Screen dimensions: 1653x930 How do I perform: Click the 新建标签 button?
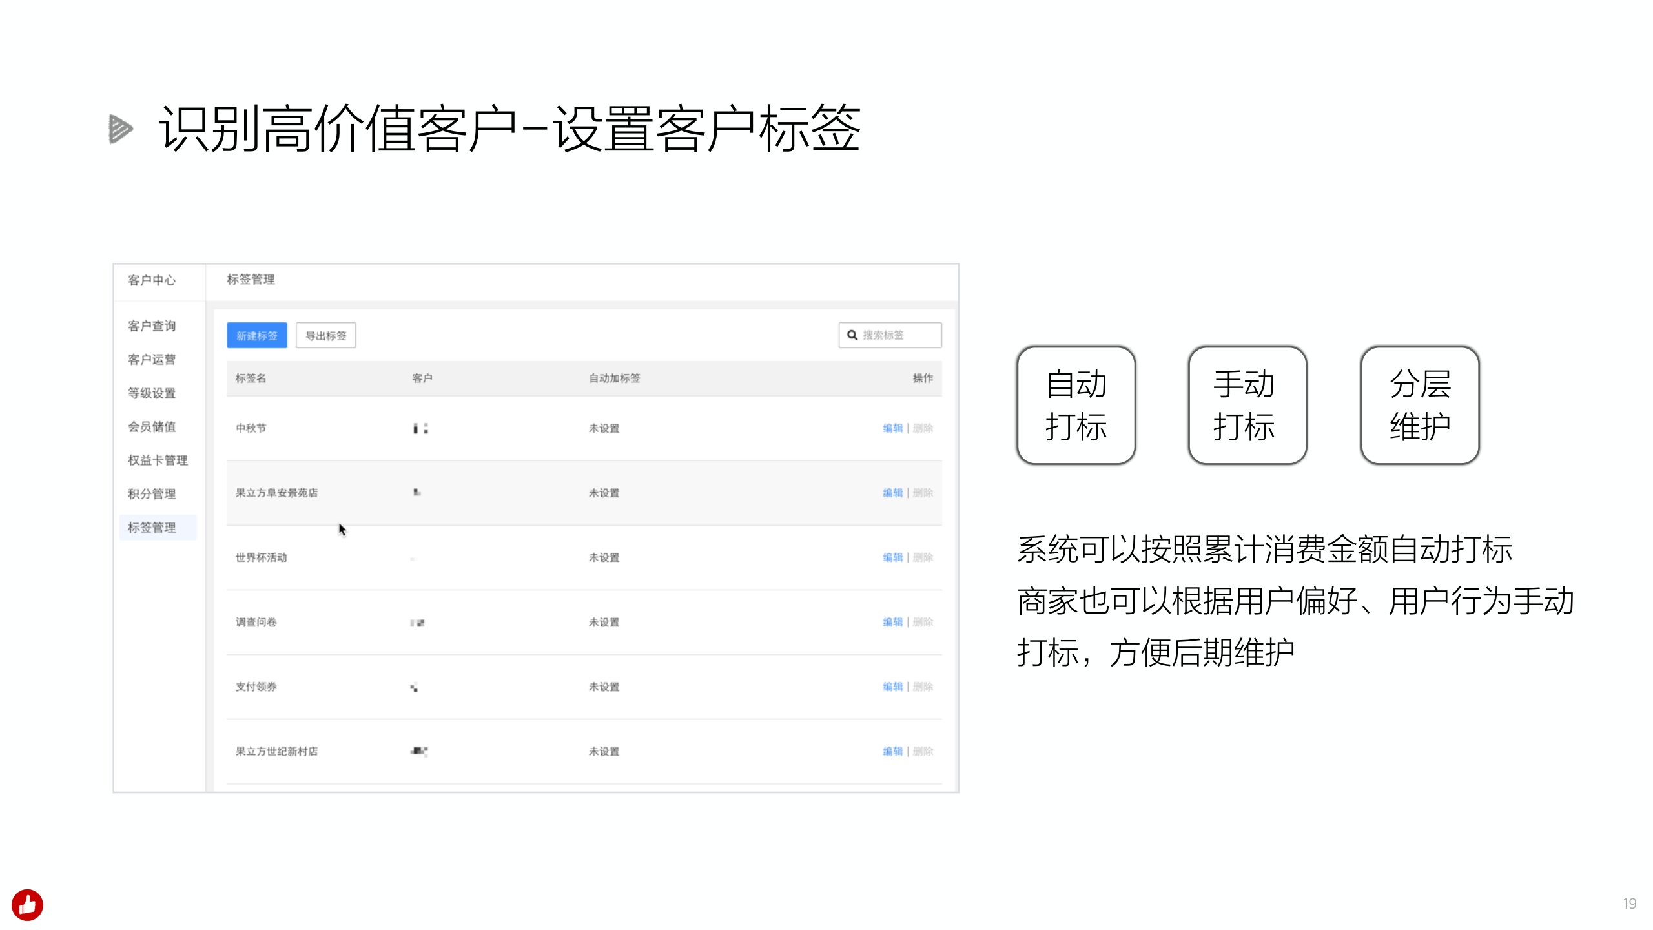(256, 335)
